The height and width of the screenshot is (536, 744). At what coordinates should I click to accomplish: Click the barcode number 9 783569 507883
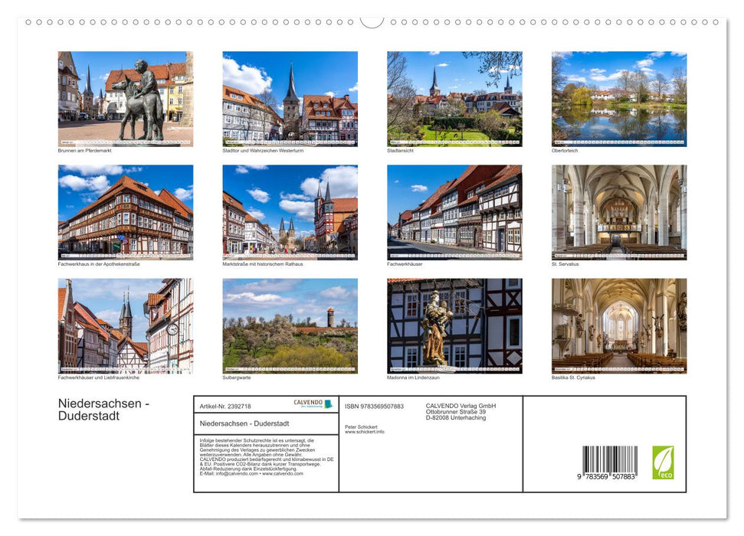[x=606, y=477]
